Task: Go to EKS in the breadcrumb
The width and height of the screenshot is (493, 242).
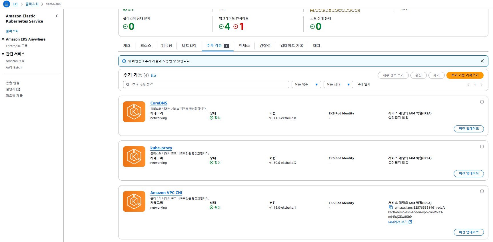Action: click(15, 4)
